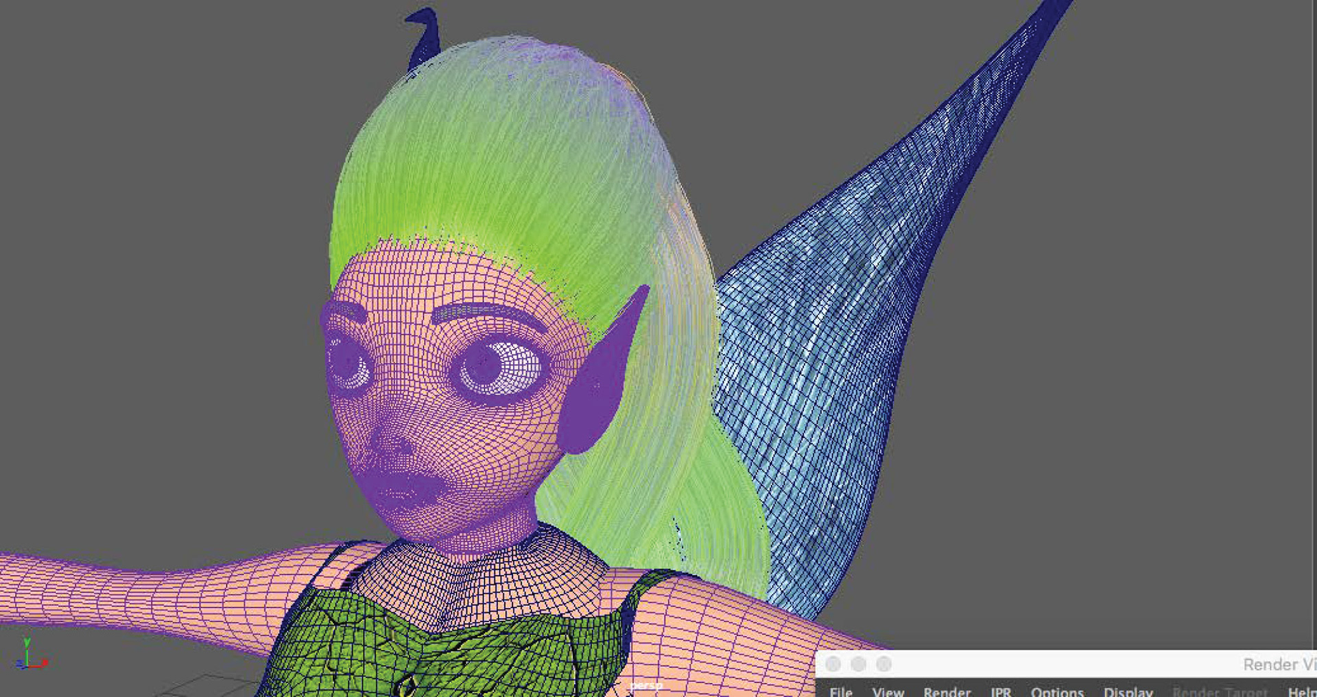Open the Render Target menu

(x=1220, y=692)
